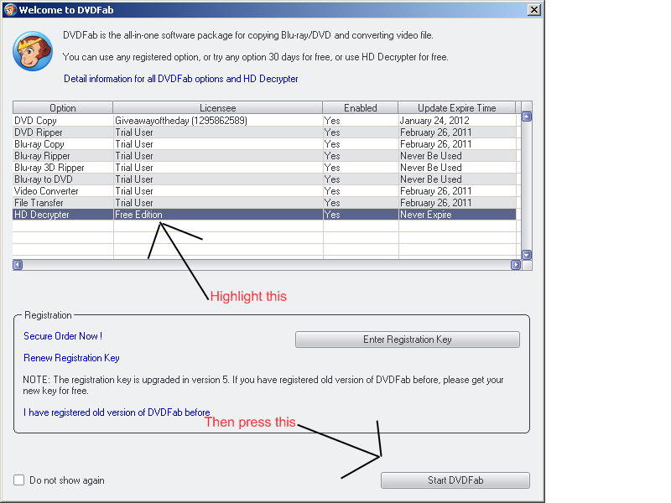Click the Enabled column header
Screen dimensions: 671x503
(361, 108)
